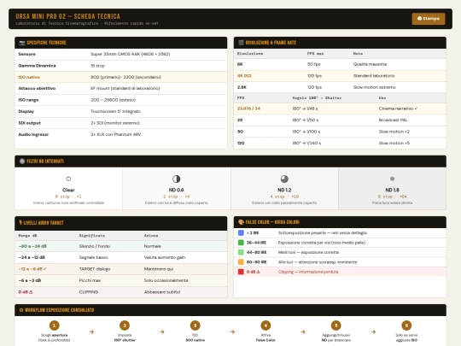The height and width of the screenshot is (346, 461).
Task: Click the ND 1.8 filter dot icon
Action: (392, 179)
